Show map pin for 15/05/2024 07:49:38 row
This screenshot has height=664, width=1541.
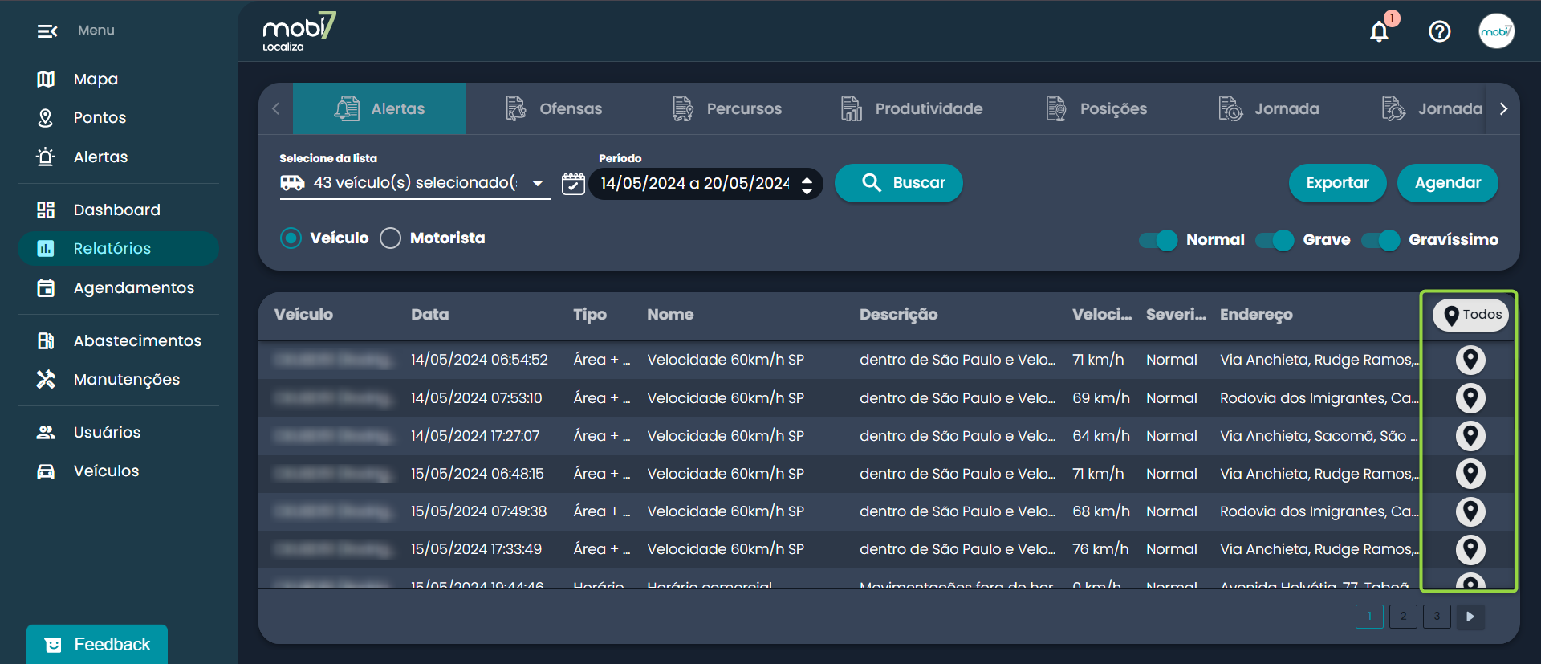1470,511
